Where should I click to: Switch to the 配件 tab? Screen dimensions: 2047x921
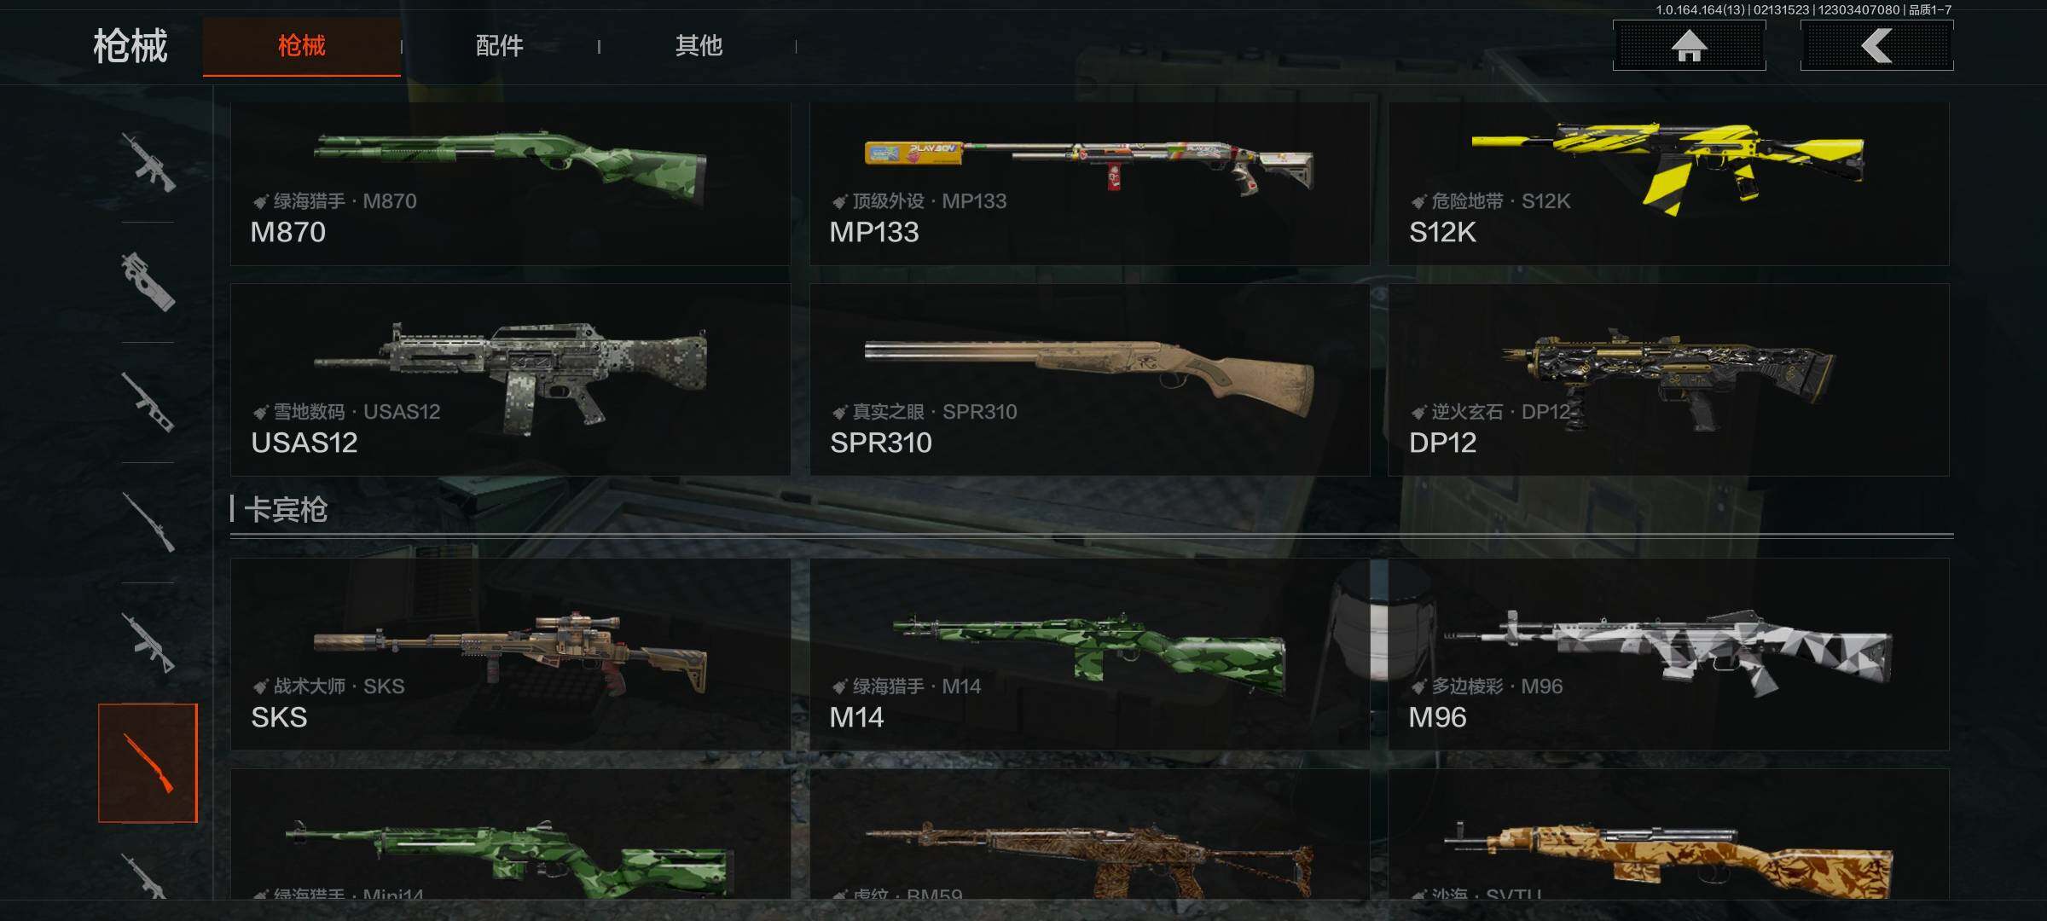[x=500, y=46]
